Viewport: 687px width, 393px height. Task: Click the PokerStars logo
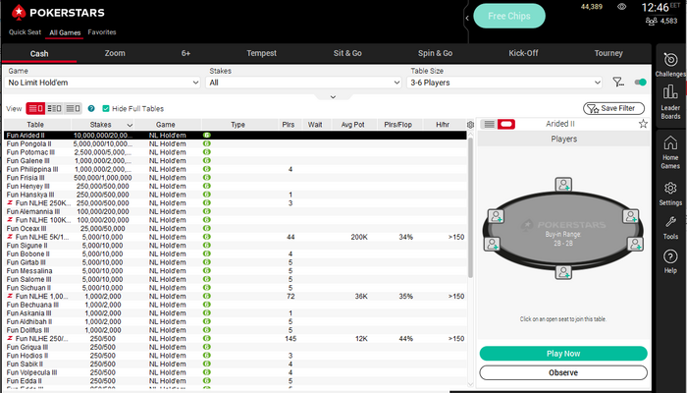(58, 12)
